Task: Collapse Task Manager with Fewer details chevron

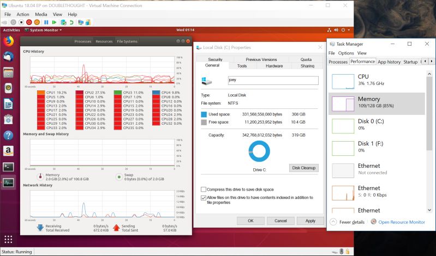Action: pyautogui.click(x=333, y=222)
